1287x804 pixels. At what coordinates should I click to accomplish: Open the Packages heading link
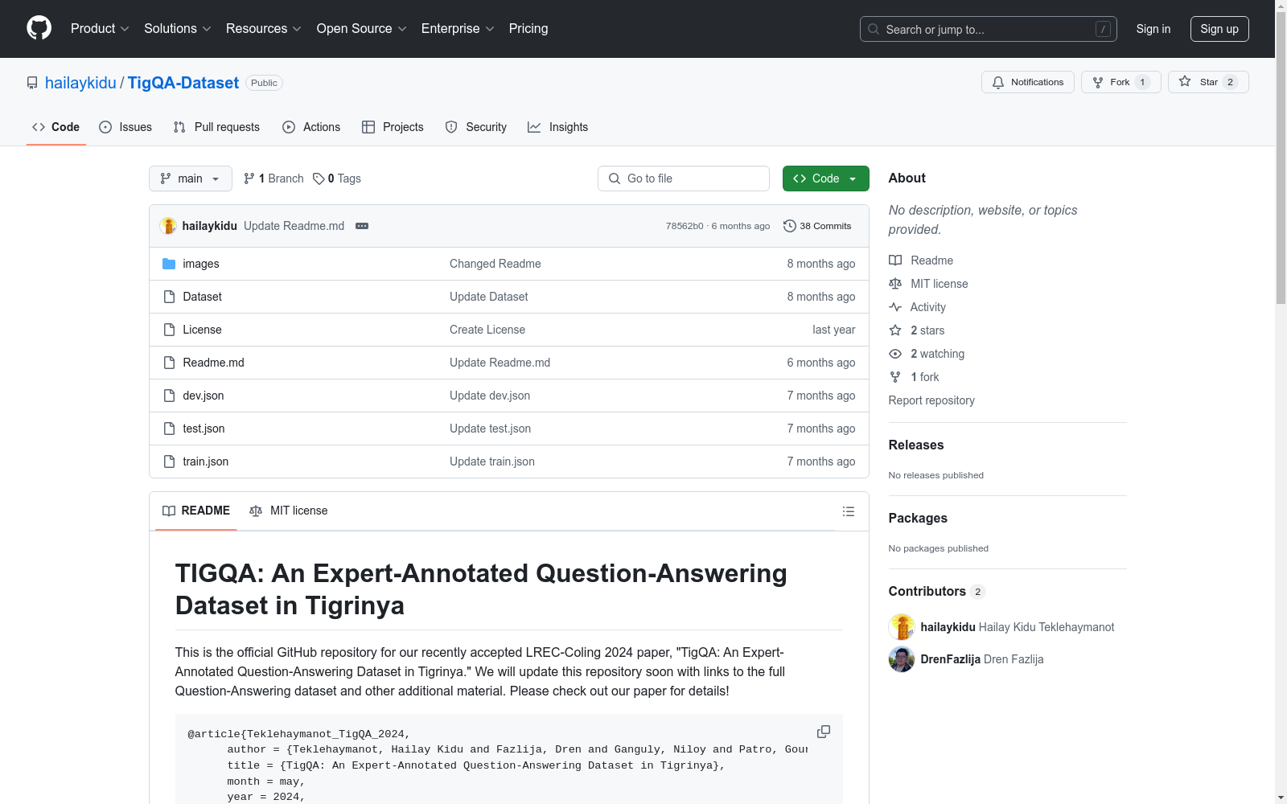point(918,518)
